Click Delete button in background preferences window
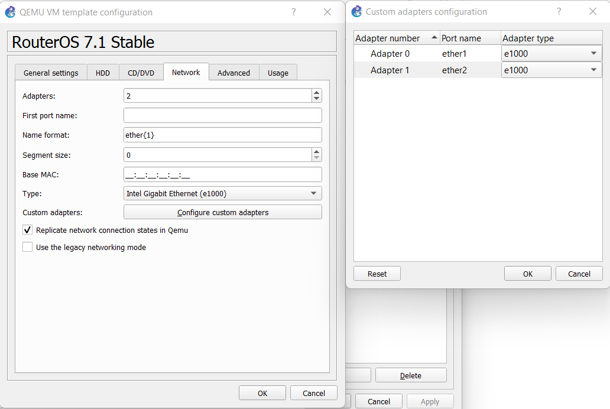The image size is (610, 409). click(411, 375)
